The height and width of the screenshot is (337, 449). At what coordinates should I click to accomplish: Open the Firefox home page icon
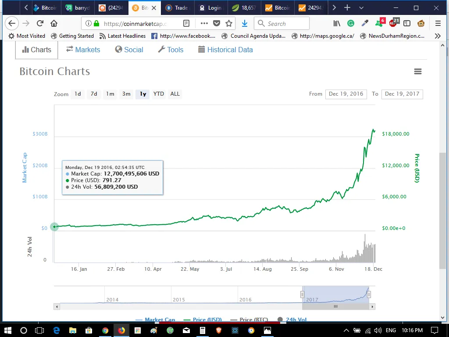[x=54, y=24]
